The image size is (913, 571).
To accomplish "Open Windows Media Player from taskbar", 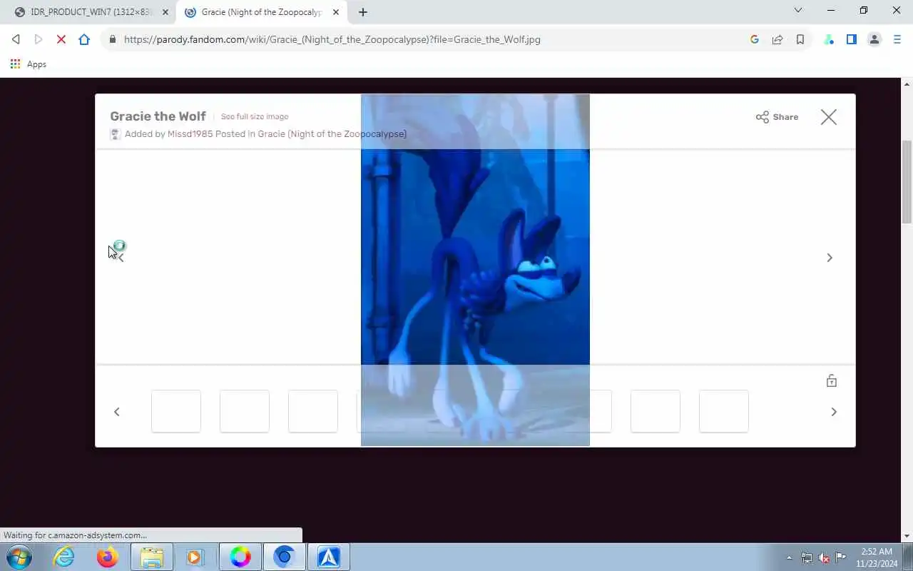I will (195, 557).
